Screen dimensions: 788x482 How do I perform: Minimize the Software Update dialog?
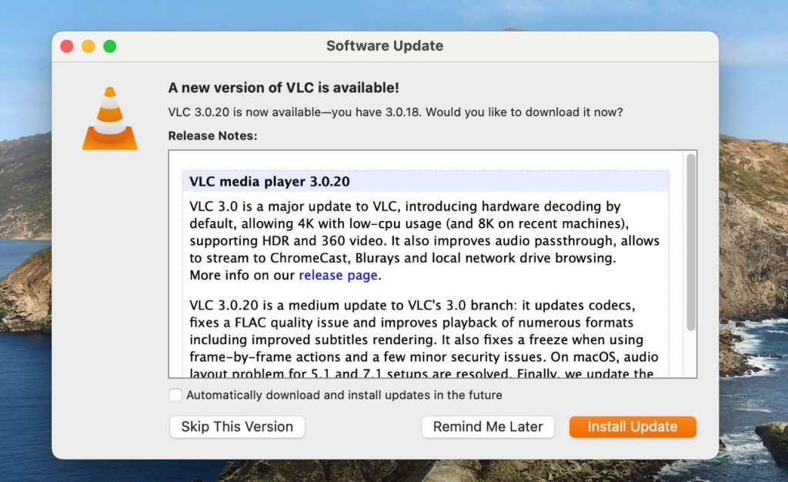[88, 46]
